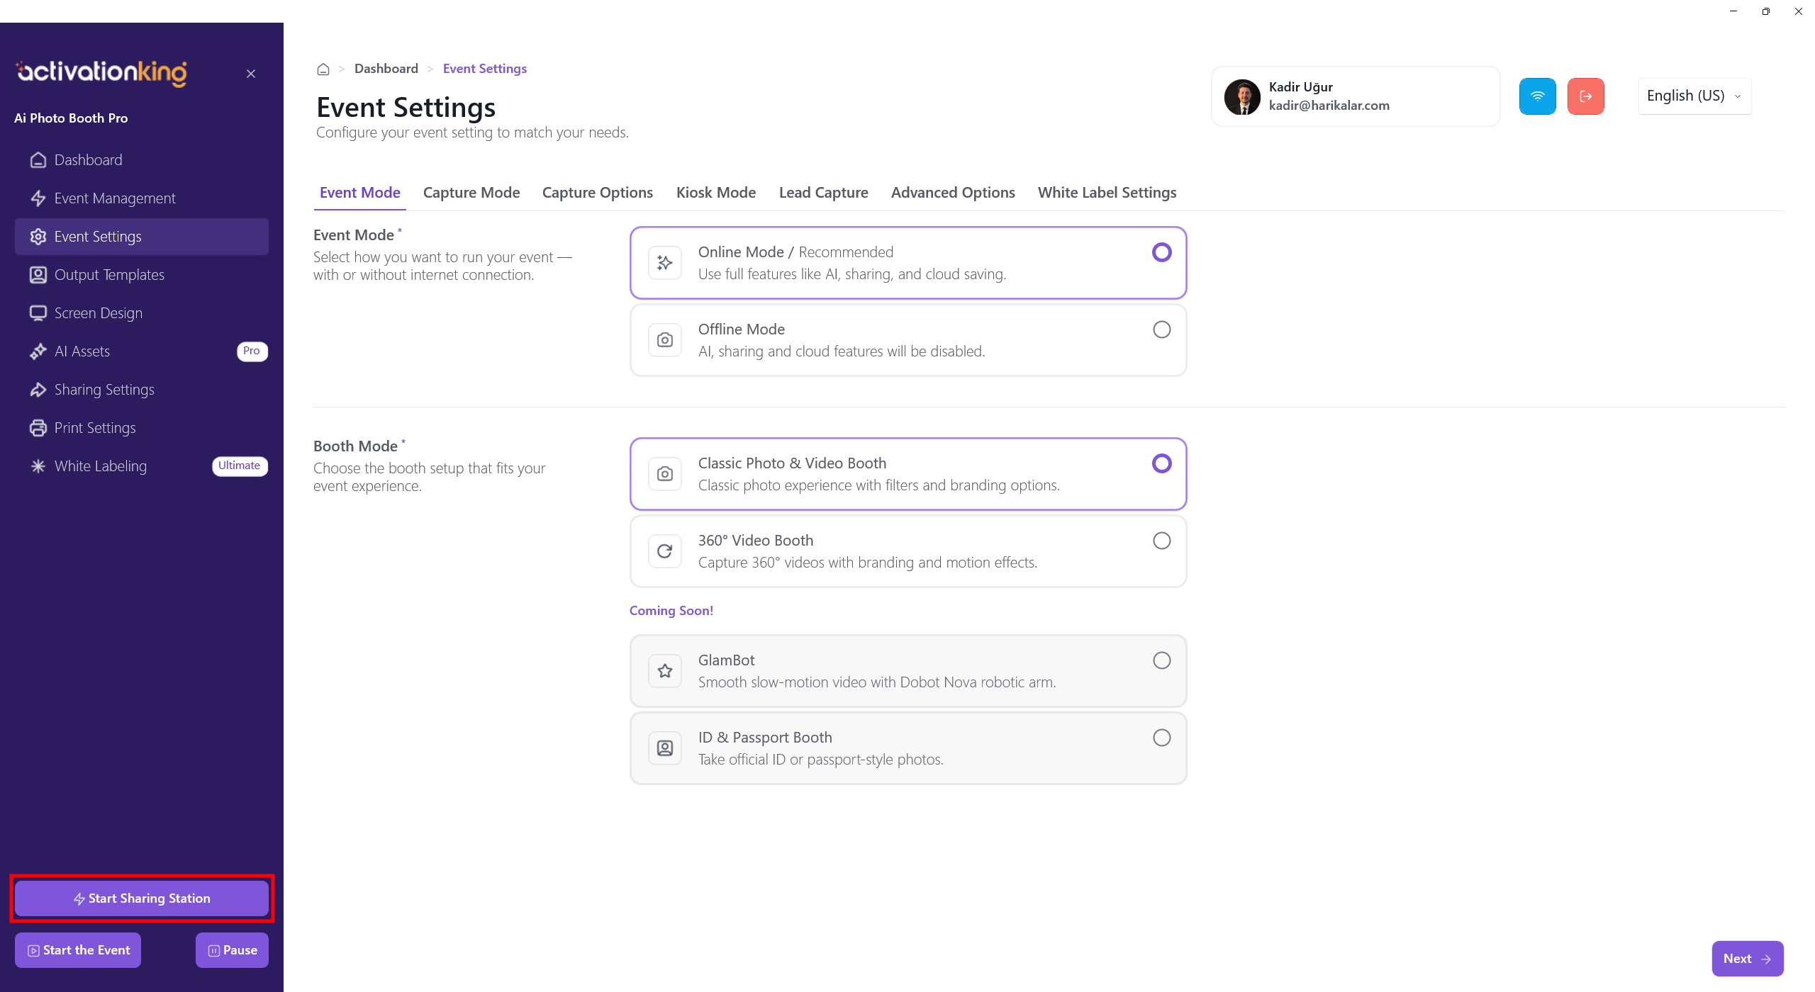Click the blue Wi-Fi connection icon

click(1537, 96)
